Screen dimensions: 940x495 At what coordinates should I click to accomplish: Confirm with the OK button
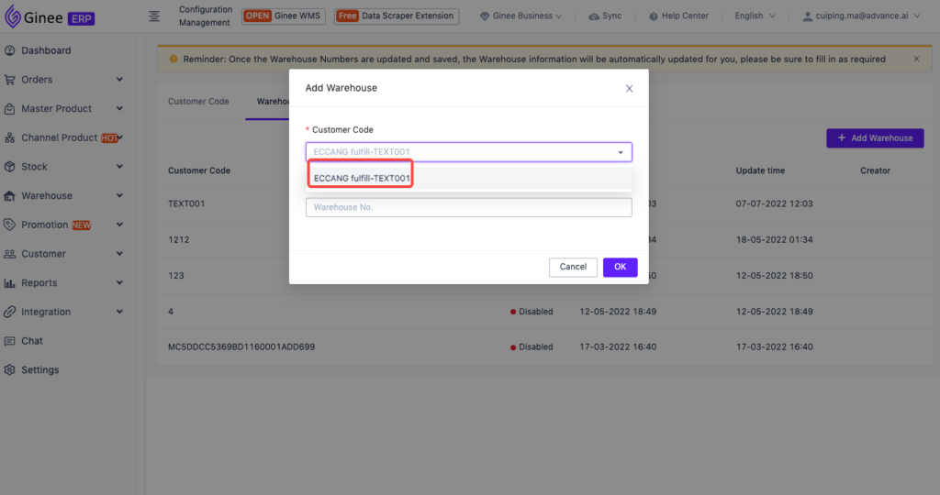click(620, 267)
